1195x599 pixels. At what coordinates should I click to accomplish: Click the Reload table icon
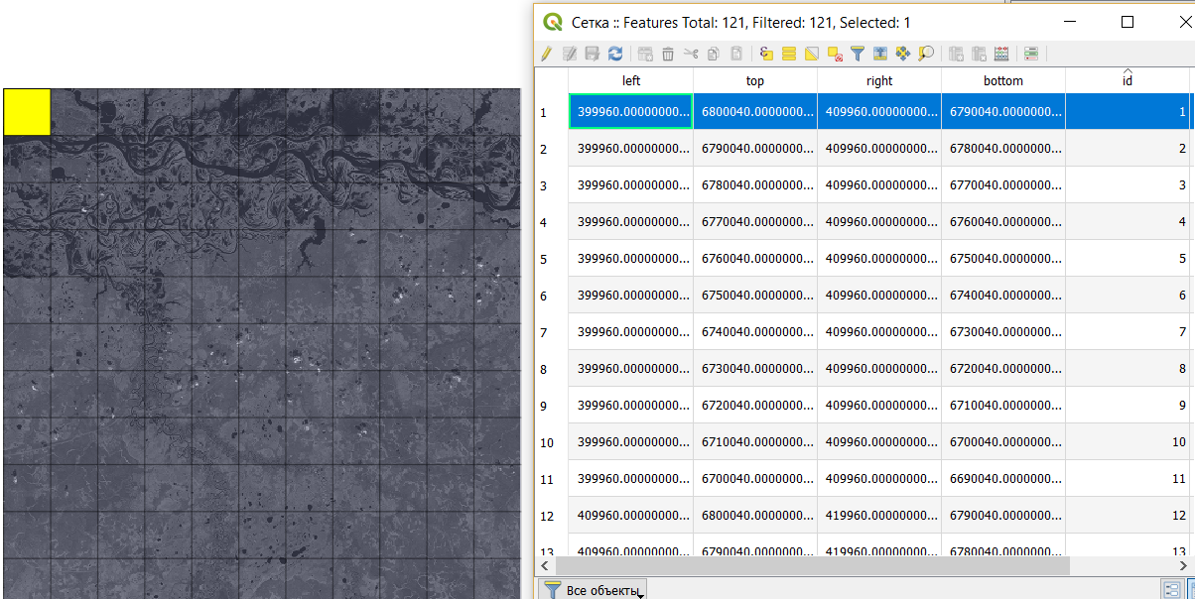pos(615,54)
